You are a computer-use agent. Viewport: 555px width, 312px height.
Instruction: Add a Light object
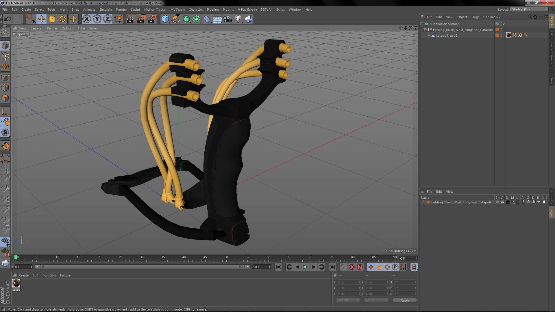(238, 19)
